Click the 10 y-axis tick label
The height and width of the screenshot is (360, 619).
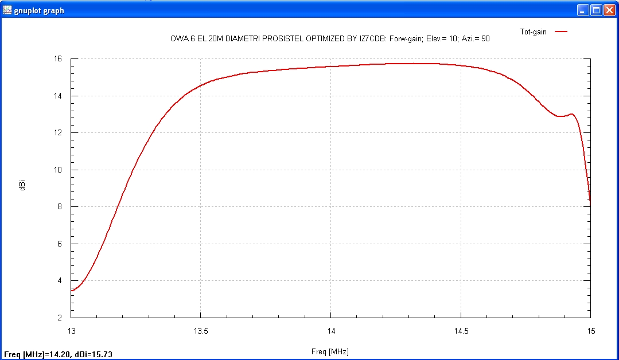[57, 170]
